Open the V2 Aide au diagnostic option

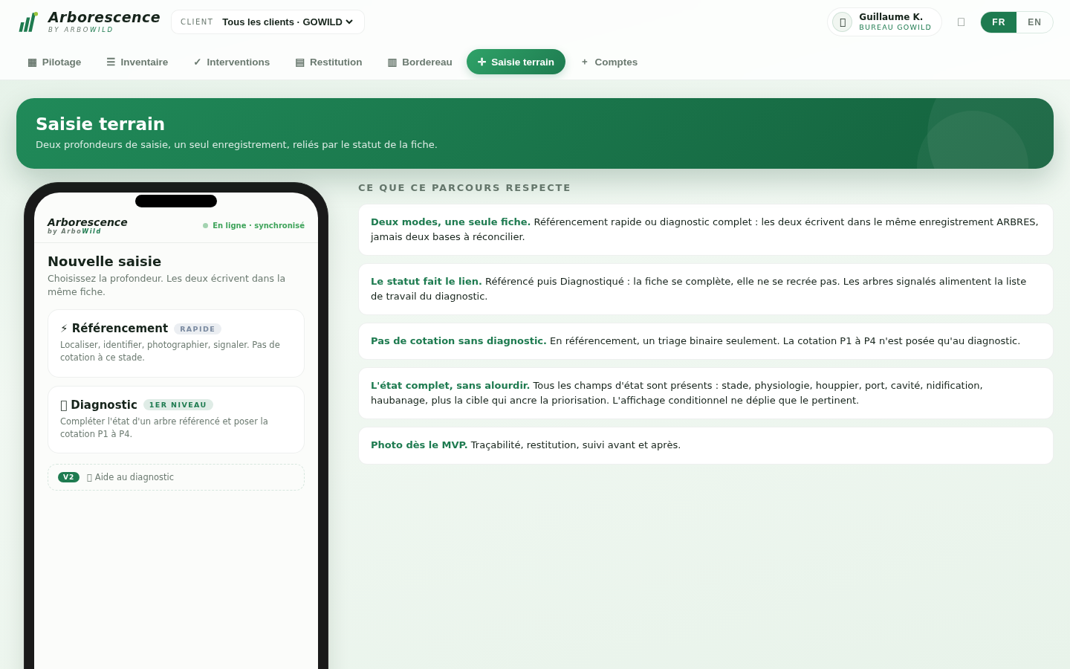176,477
